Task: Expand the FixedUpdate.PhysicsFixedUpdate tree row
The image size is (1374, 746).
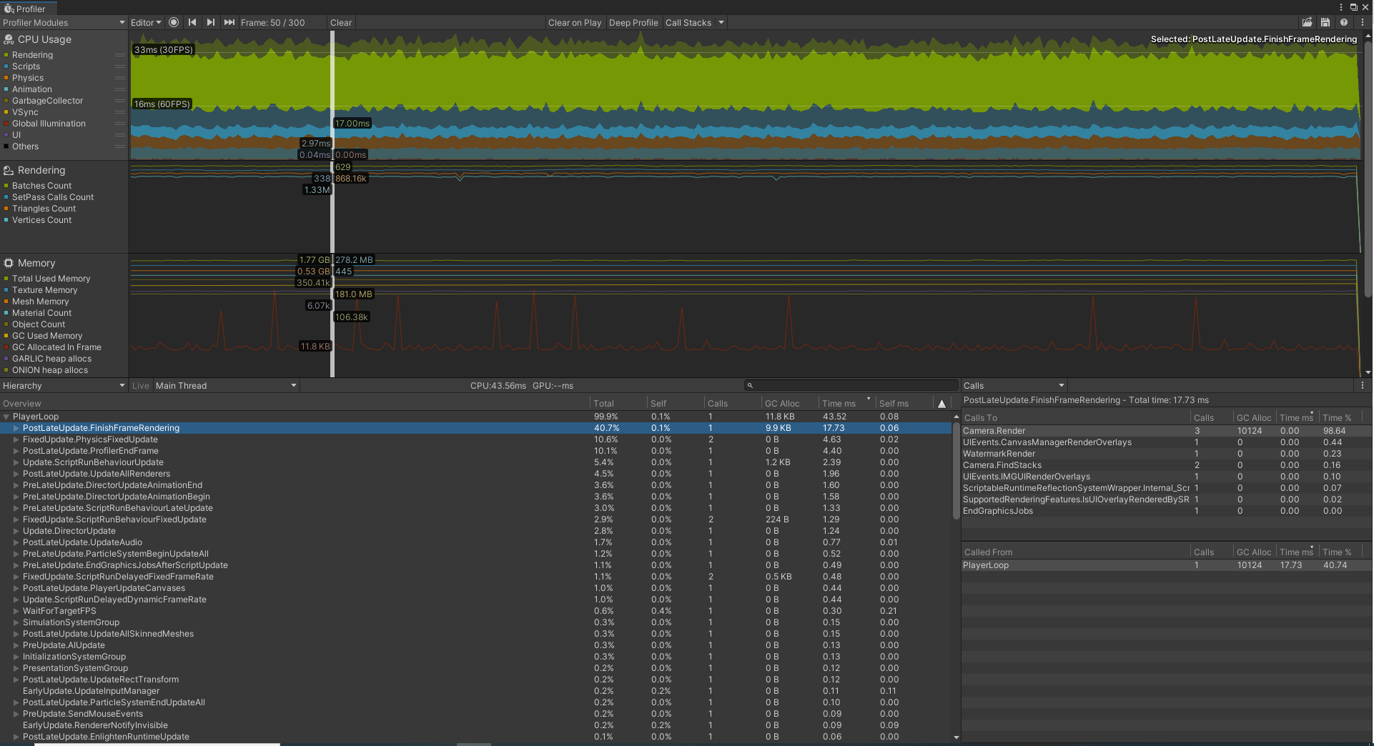Action: click(16, 439)
